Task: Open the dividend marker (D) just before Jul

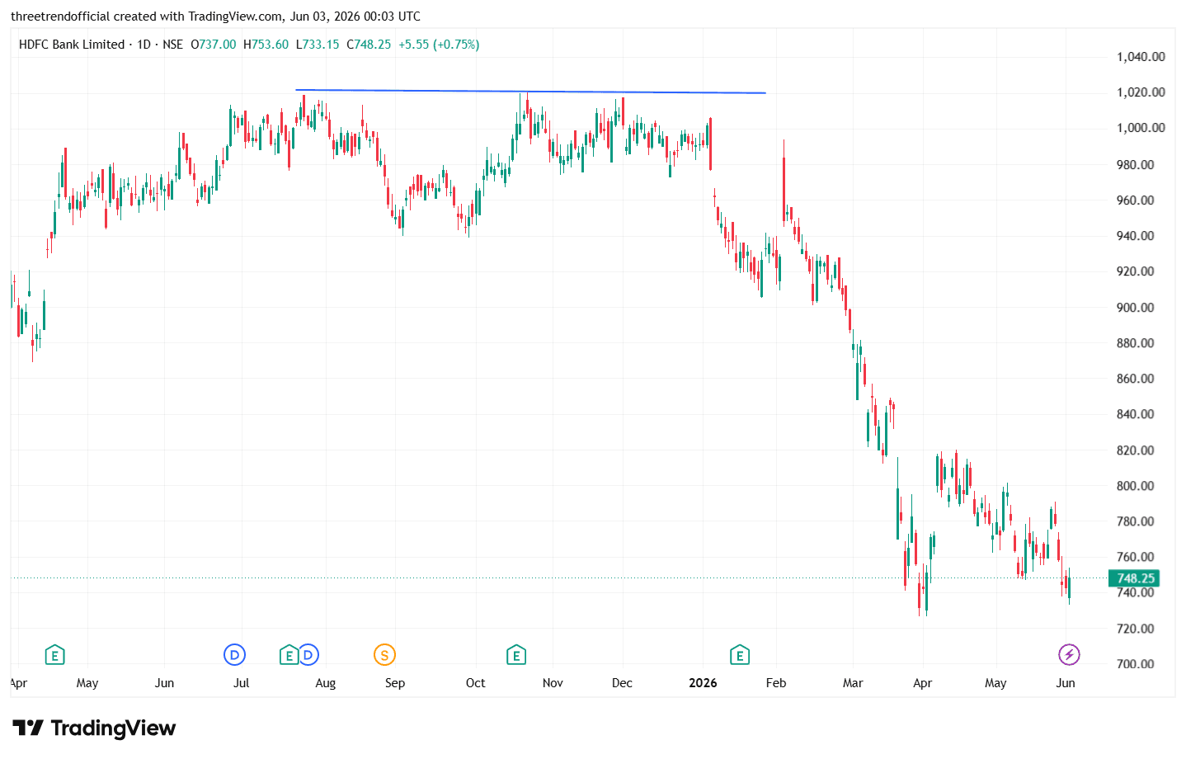Action: click(x=235, y=655)
